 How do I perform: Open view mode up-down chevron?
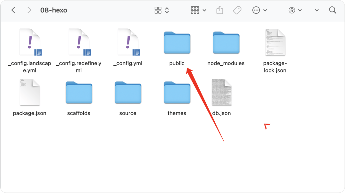(x=167, y=10)
